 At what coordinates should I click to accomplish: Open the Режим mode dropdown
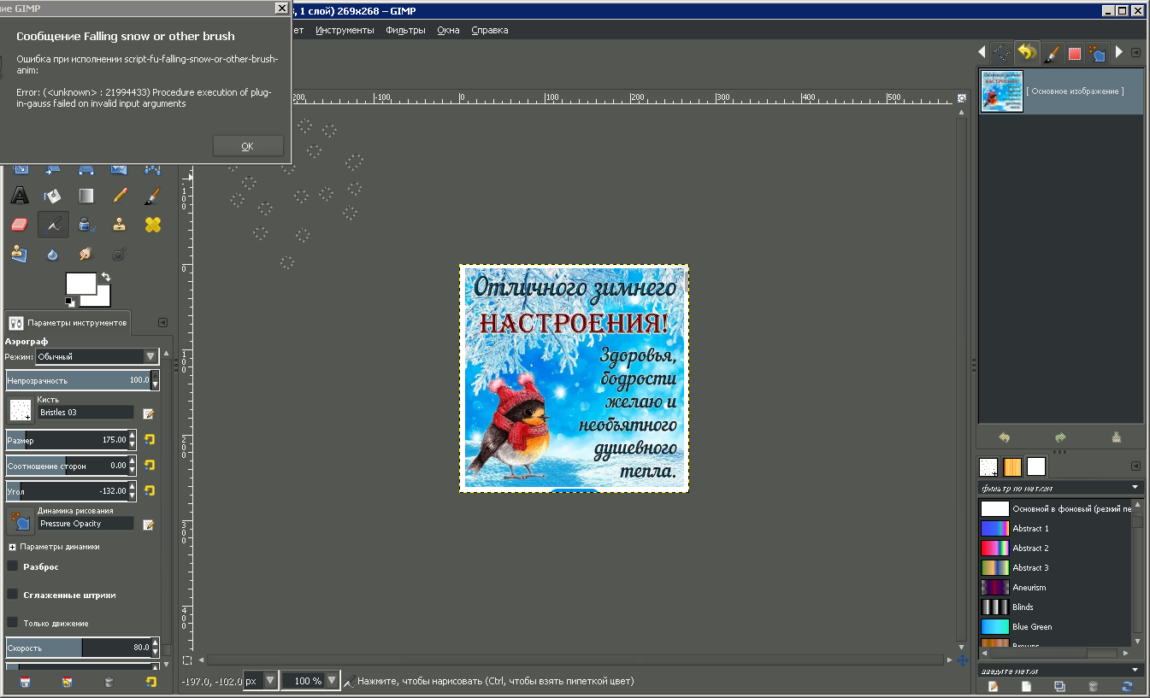click(97, 356)
